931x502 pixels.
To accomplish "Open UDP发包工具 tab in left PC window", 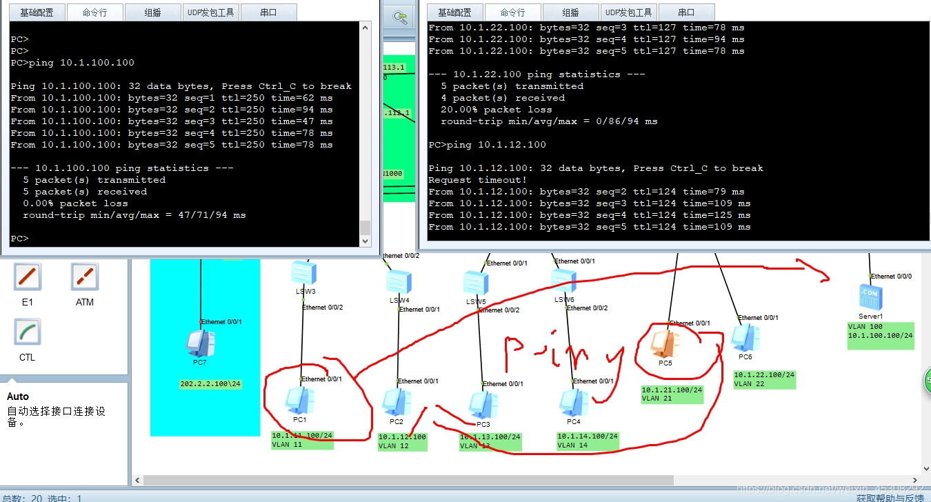I will coord(211,12).
